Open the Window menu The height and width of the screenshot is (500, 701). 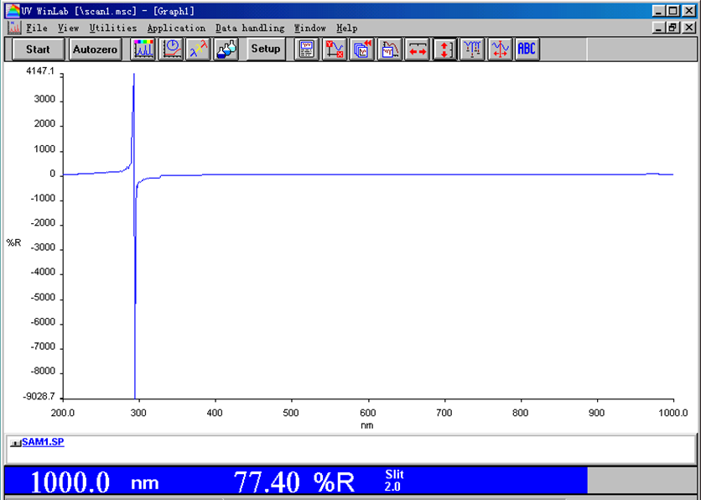click(310, 29)
